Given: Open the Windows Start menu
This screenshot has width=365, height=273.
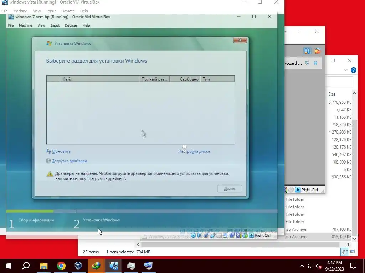Looking at the screenshot, I should pos(9,266).
